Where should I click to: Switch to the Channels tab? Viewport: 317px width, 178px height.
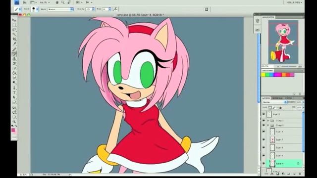277,98
